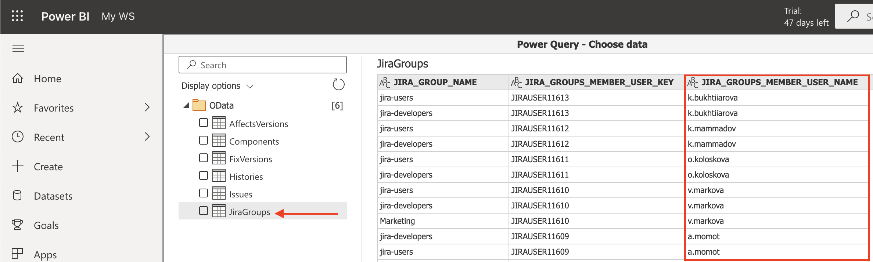Click the magnifier icon in top search
Image resolution: width=873 pixels, height=262 pixels.
[853, 16]
